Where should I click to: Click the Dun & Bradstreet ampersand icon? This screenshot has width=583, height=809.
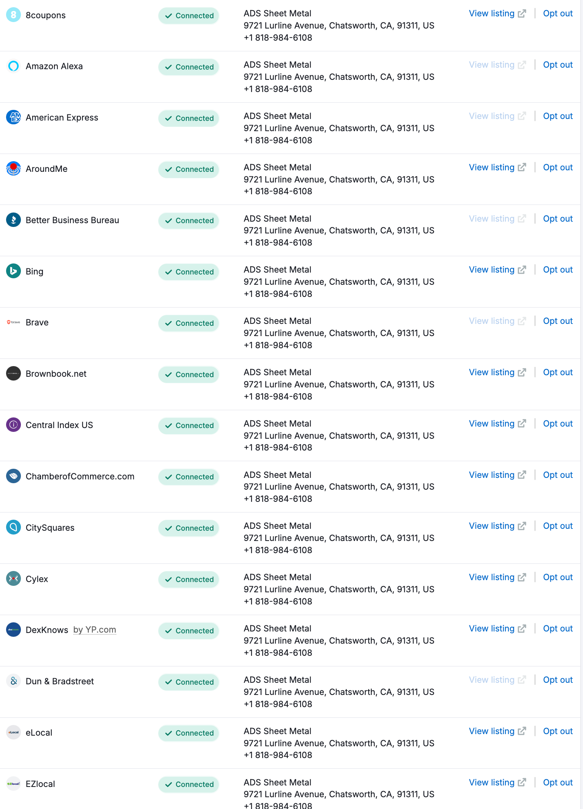(x=13, y=681)
